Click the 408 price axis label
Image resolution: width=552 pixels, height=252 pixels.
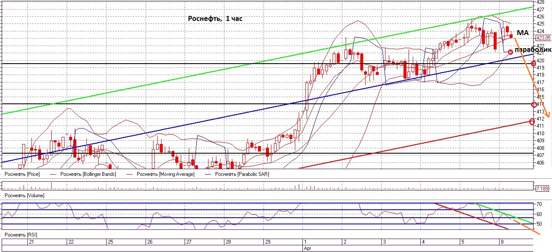[540, 148]
